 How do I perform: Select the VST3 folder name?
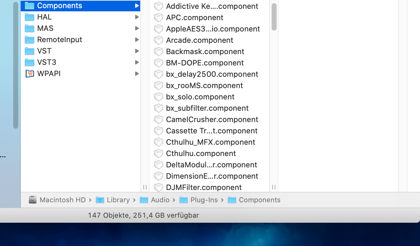(x=47, y=62)
